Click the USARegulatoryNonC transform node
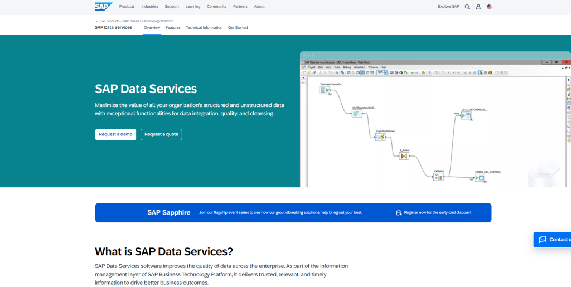571x287 pixels. coord(357,114)
